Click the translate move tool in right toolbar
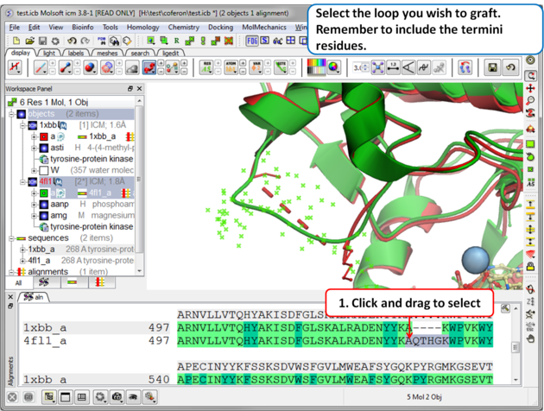The width and height of the screenshot is (544, 411). pyautogui.click(x=531, y=88)
